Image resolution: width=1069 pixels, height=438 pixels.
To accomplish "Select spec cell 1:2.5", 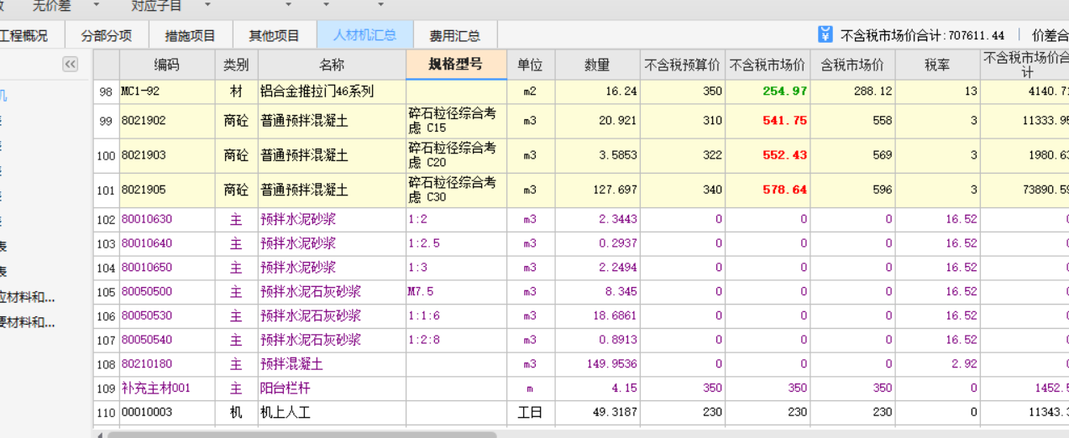I will [456, 243].
